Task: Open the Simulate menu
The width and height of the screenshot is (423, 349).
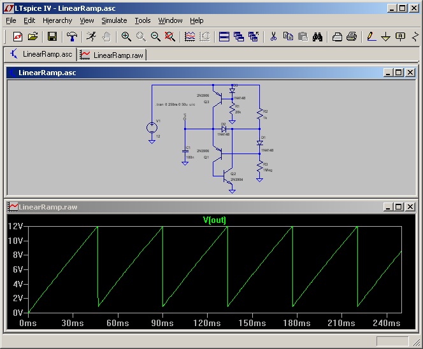Action: click(114, 20)
